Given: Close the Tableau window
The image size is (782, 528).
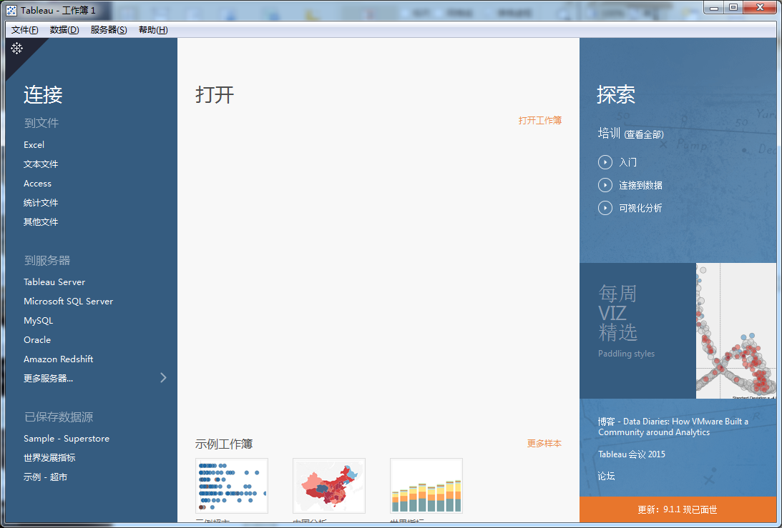Looking at the screenshot, I should coord(761,7).
